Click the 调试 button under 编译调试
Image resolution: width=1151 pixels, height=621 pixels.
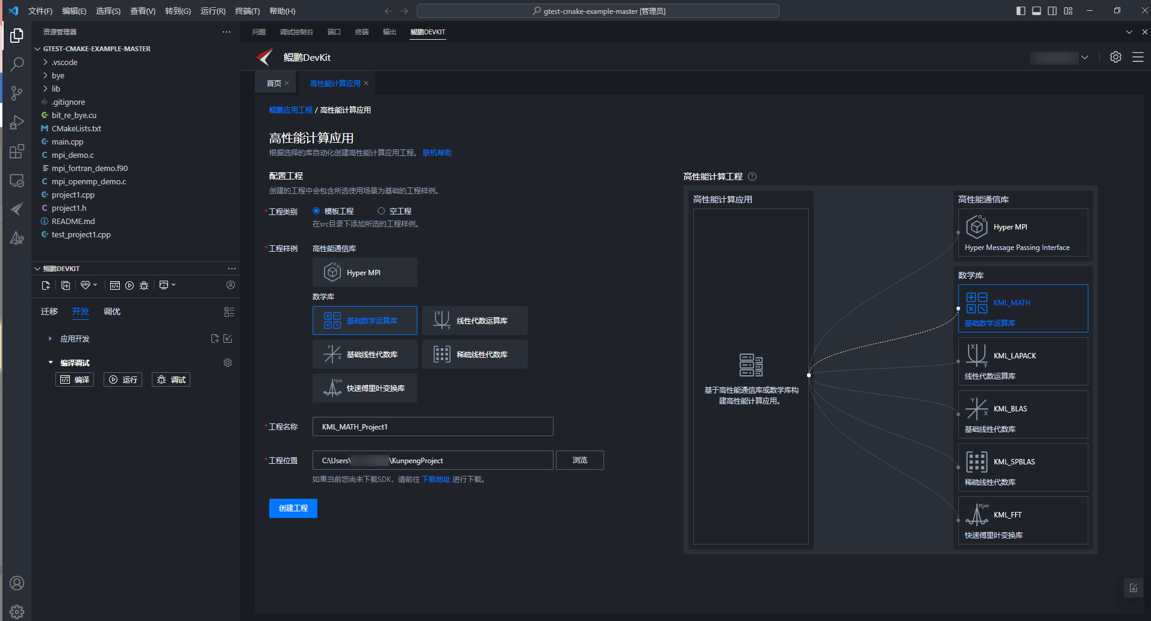click(x=171, y=379)
